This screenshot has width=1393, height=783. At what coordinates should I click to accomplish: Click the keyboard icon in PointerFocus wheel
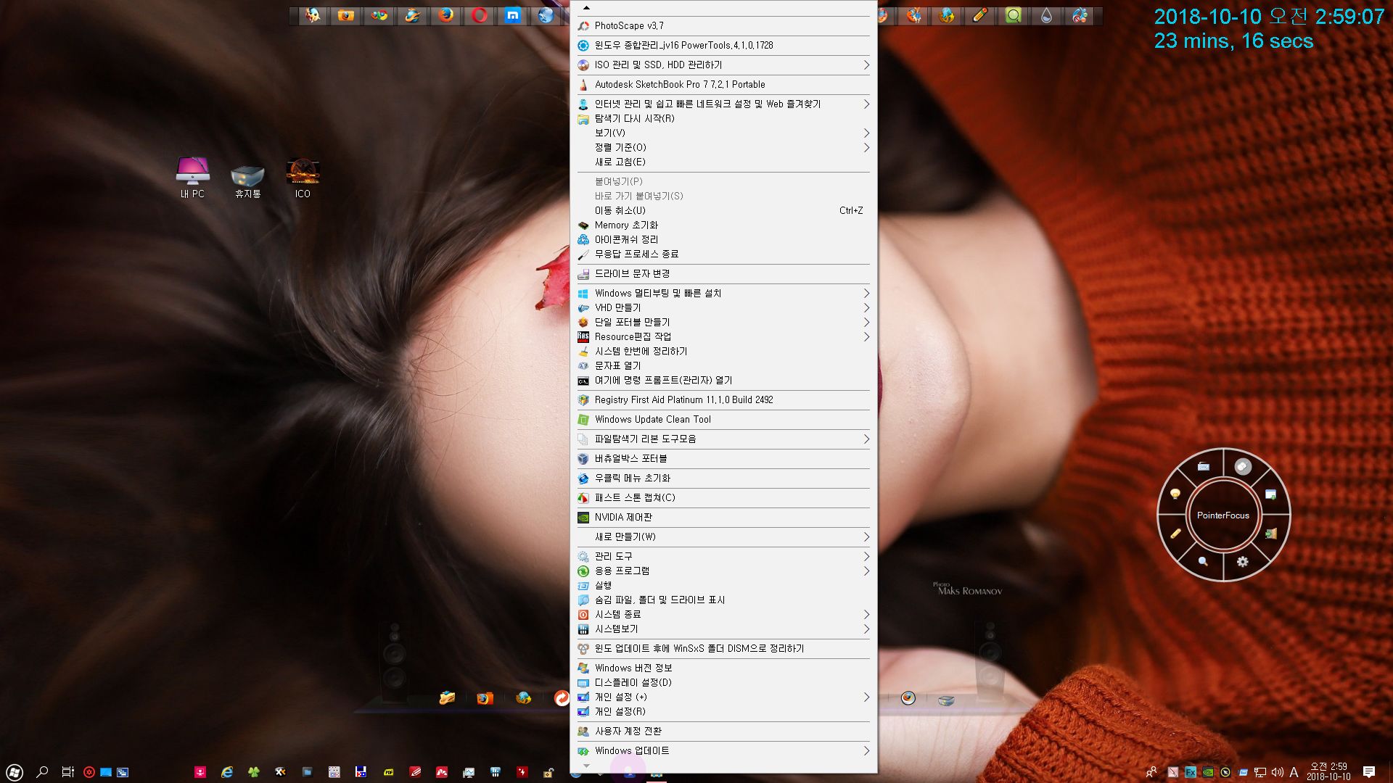[x=1204, y=466]
